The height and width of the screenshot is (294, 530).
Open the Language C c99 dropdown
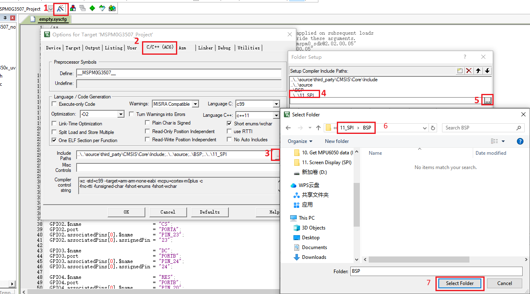276,104
